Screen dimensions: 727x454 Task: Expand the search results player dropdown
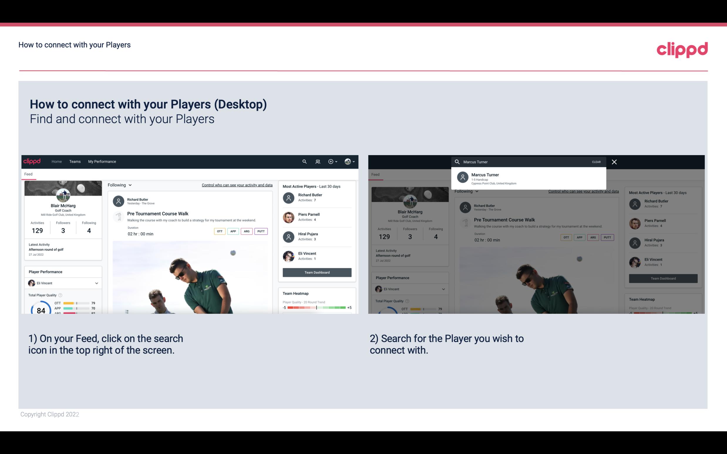[528, 178]
